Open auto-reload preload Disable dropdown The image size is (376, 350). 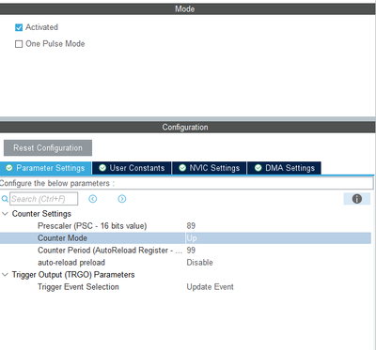click(x=200, y=263)
